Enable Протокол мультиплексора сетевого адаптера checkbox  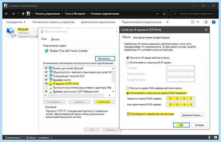tap(46, 87)
